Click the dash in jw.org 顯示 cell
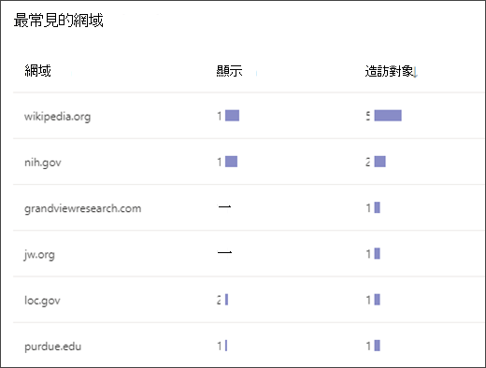Image resolution: width=486 pixels, height=368 pixels. (x=224, y=252)
